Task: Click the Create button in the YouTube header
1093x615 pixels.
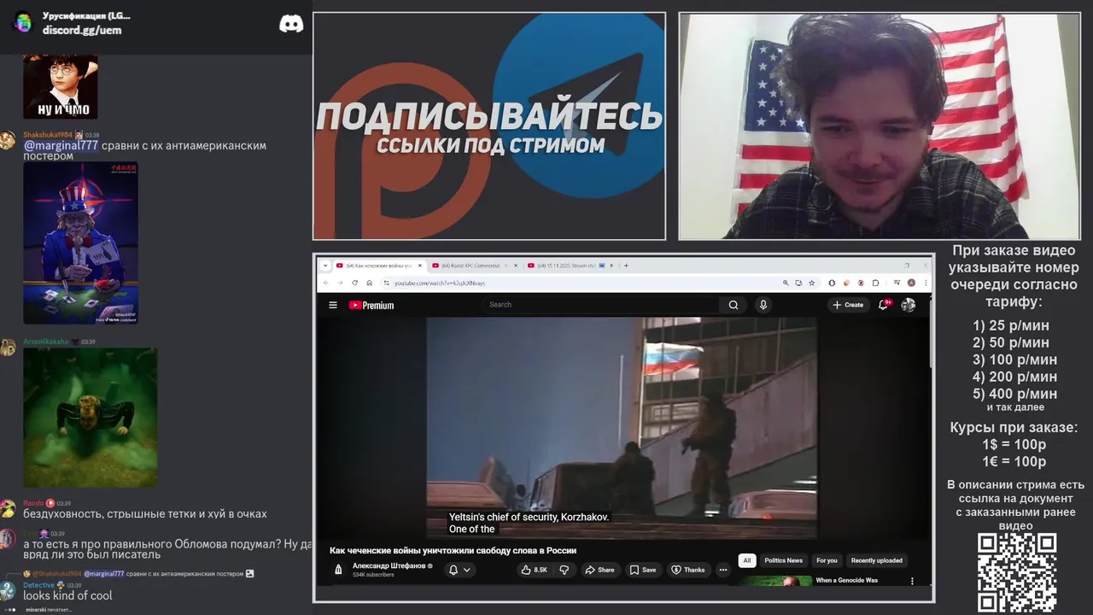Action: pyautogui.click(x=848, y=305)
